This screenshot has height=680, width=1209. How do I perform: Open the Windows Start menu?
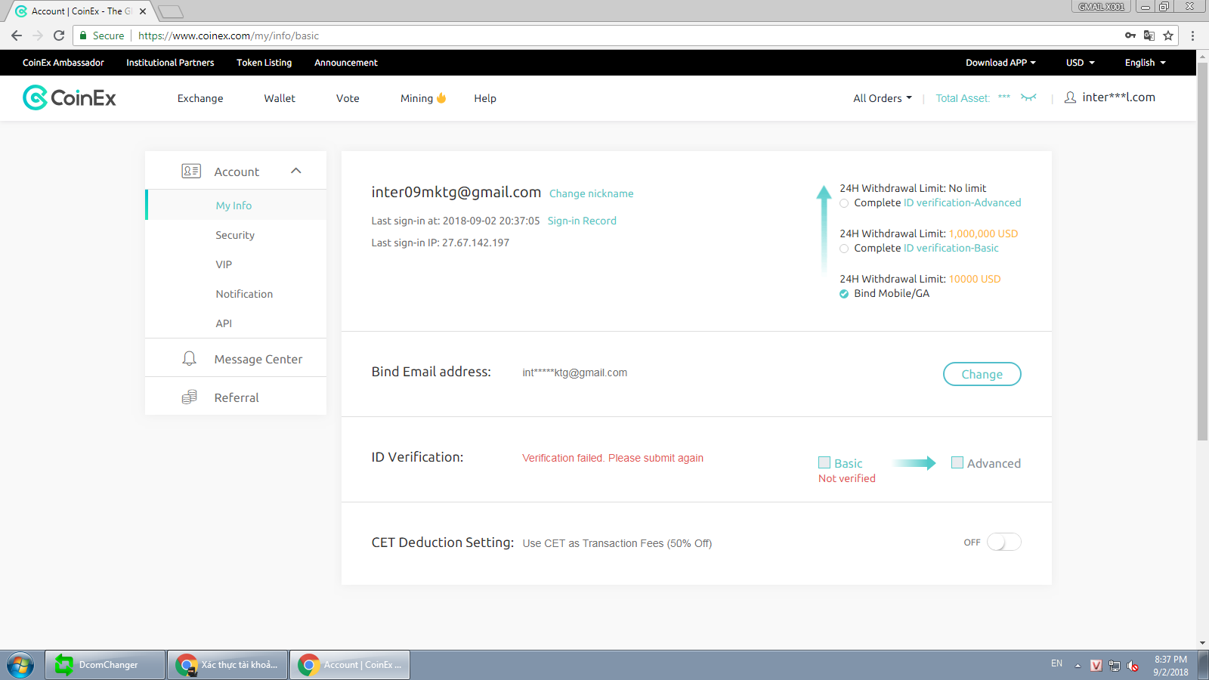pyautogui.click(x=20, y=665)
